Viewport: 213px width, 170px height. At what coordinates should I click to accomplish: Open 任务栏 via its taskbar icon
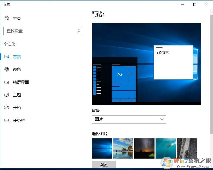pyautogui.click(x=7, y=120)
